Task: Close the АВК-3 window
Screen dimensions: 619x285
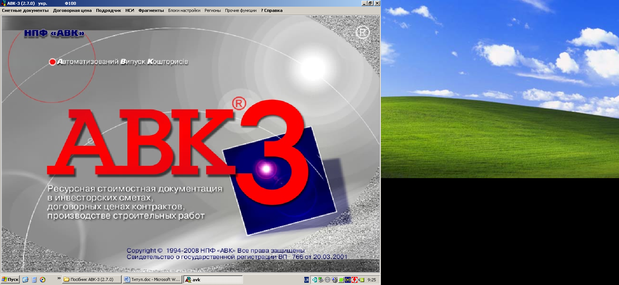Action: pyautogui.click(x=377, y=3)
